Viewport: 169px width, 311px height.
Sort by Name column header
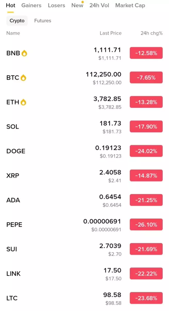[13, 33]
